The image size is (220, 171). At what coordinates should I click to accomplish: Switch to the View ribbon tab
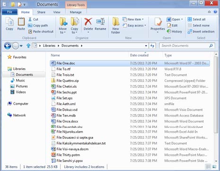click(x=57, y=12)
